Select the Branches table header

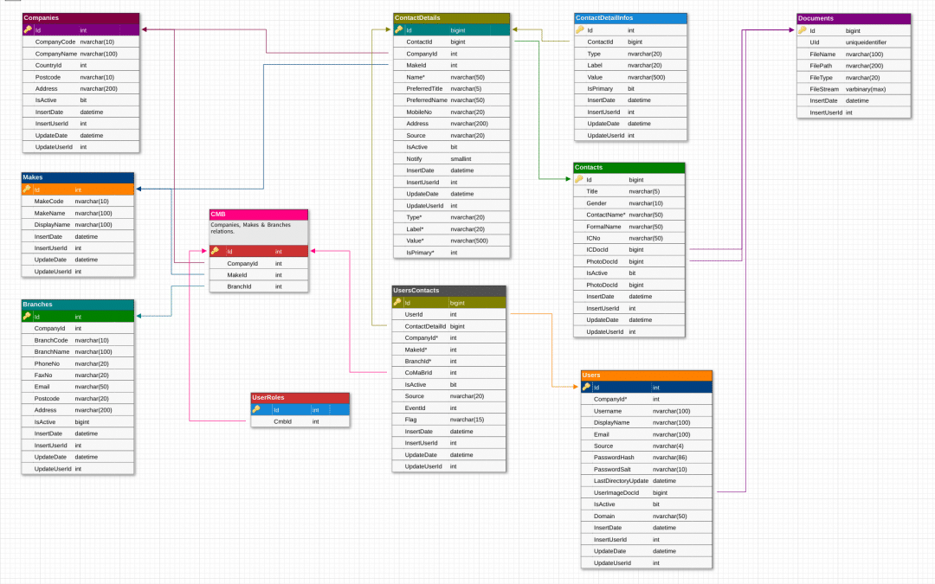78,305
